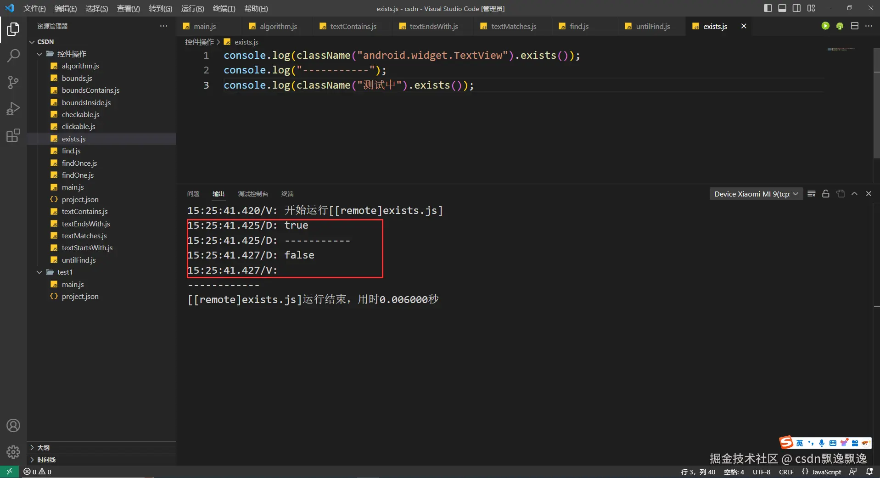Open the Source Control view
This screenshot has height=478, width=880.
[x=13, y=83]
